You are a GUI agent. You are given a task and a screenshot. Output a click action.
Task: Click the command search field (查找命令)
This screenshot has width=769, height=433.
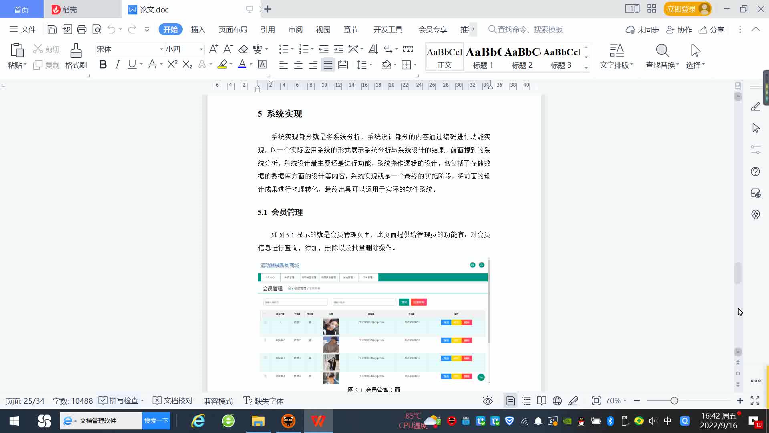point(529,30)
